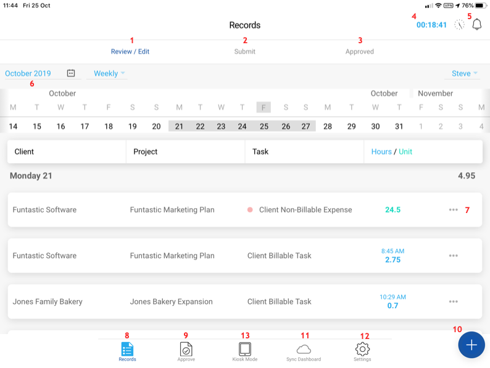Select date 21 in calendar strip

(x=179, y=126)
